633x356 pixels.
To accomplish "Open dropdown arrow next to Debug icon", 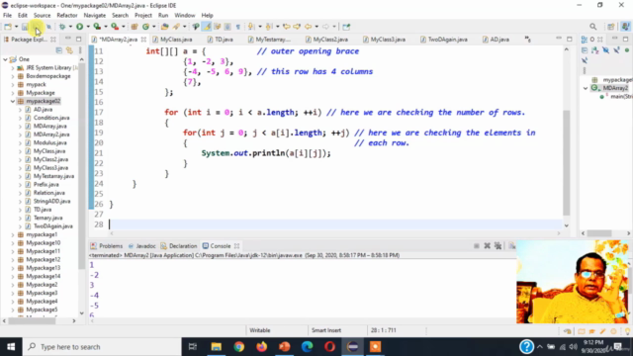I will (70, 27).
